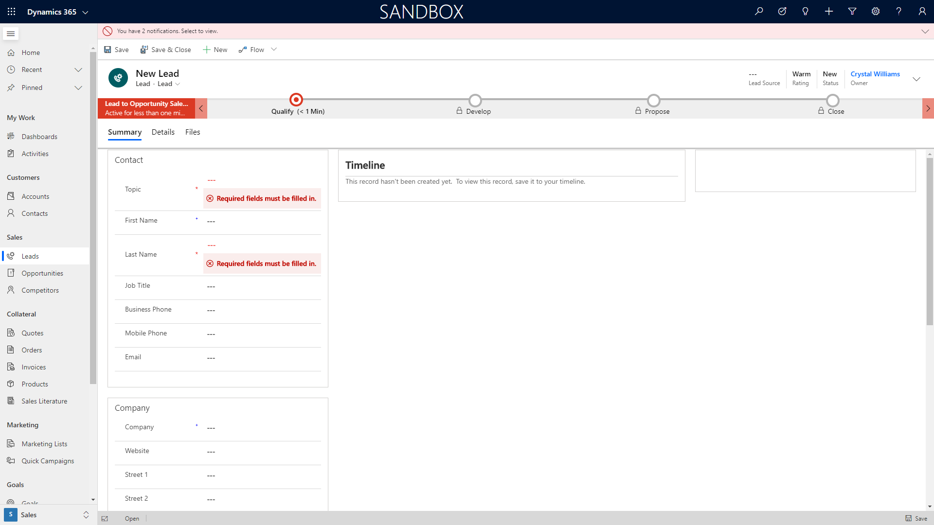Select Leads in Sales section
Viewport: 934px width, 525px height.
pos(45,256)
